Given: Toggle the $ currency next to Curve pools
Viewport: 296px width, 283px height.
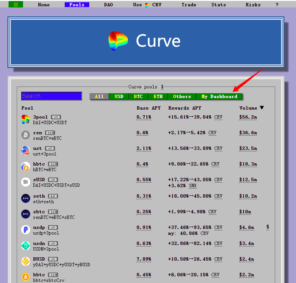Looking at the screenshot, I should (x=162, y=87).
